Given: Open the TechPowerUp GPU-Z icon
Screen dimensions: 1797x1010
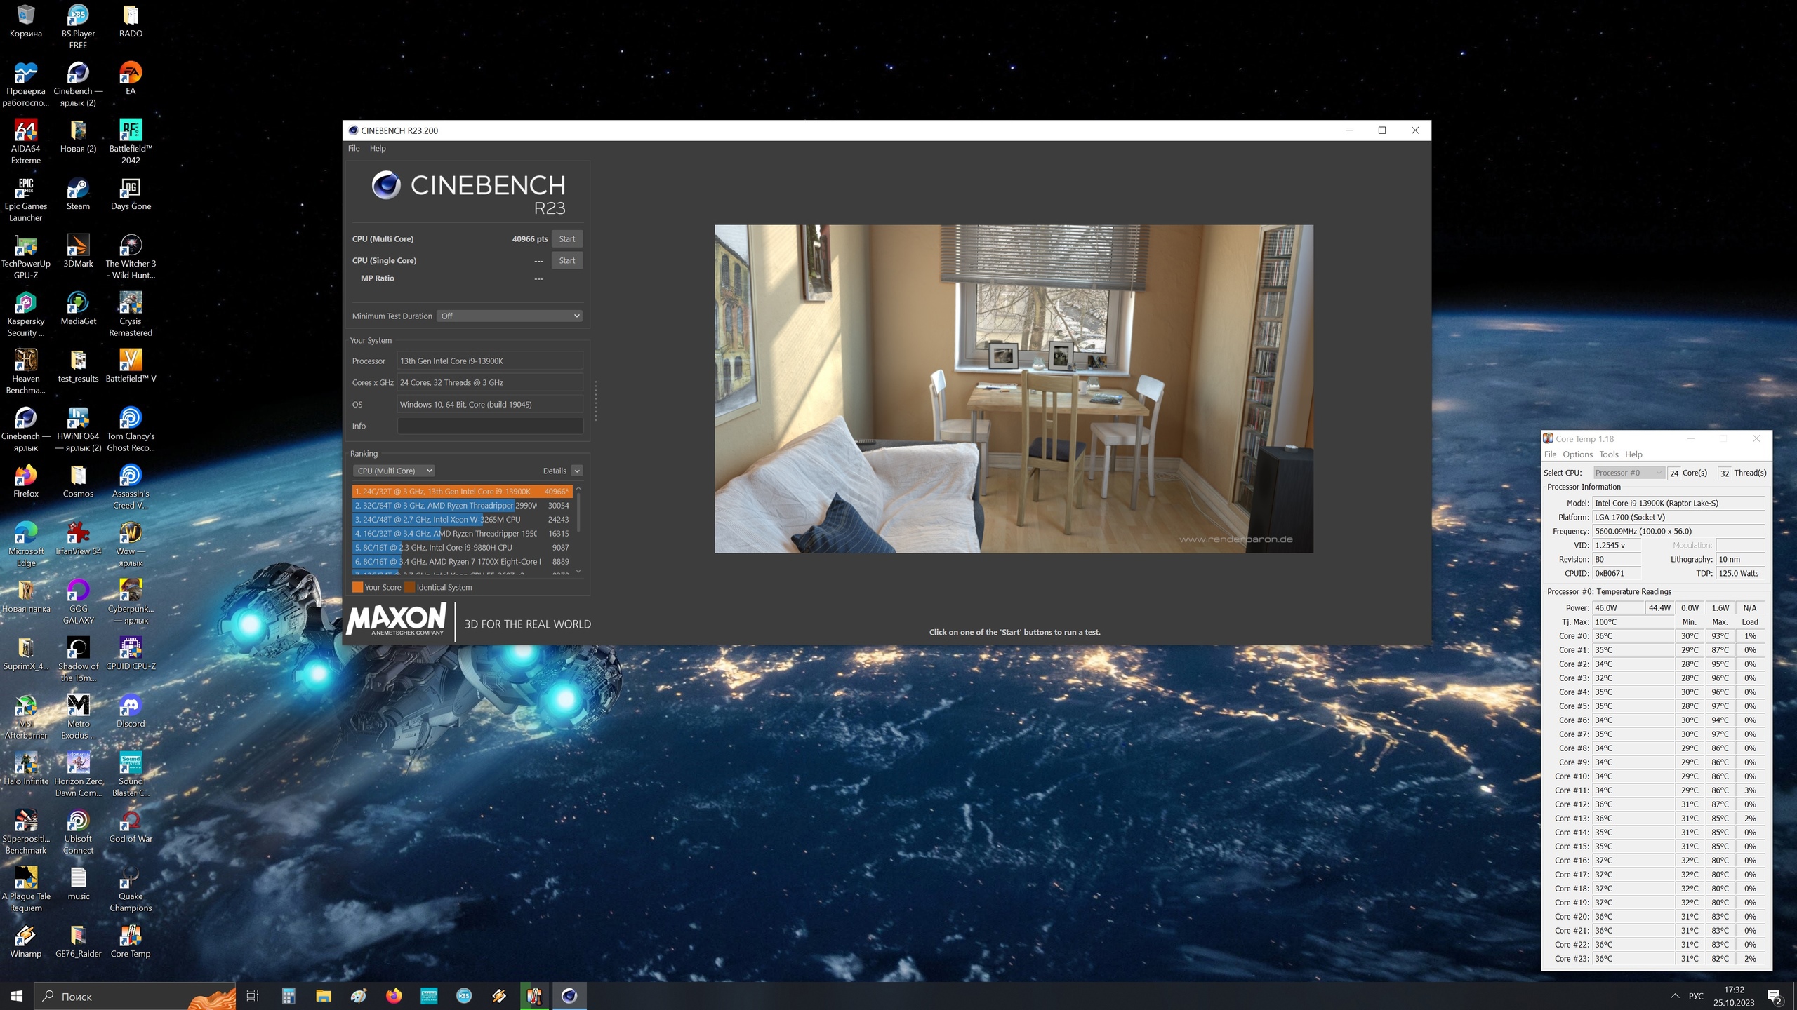Looking at the screenshot, I should pos(25,247).
